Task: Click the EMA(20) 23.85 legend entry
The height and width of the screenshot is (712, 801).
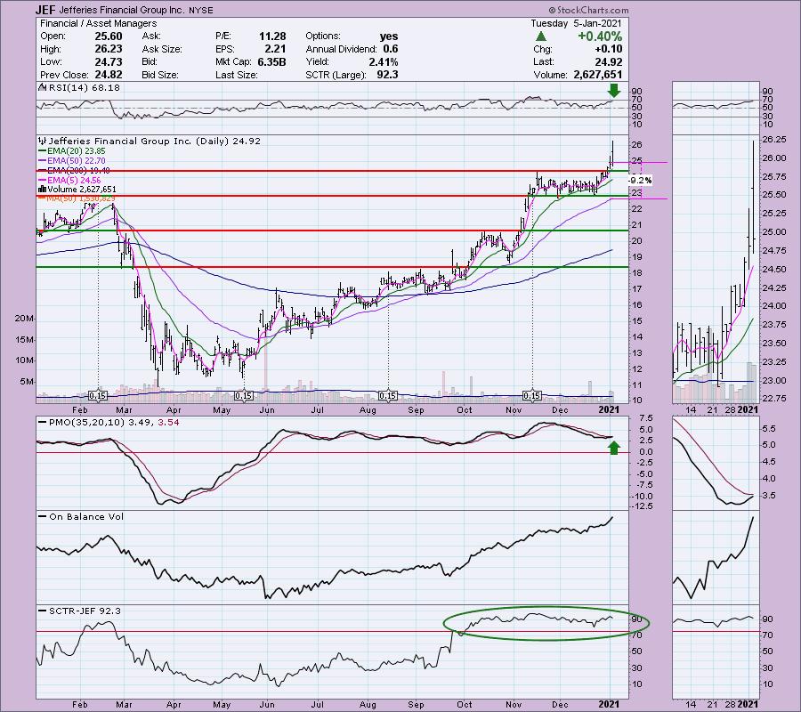Action: (x=77, y=151)
